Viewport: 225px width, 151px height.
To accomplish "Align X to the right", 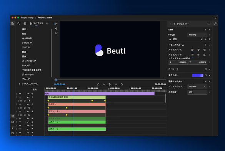I will tap(205, 50).
